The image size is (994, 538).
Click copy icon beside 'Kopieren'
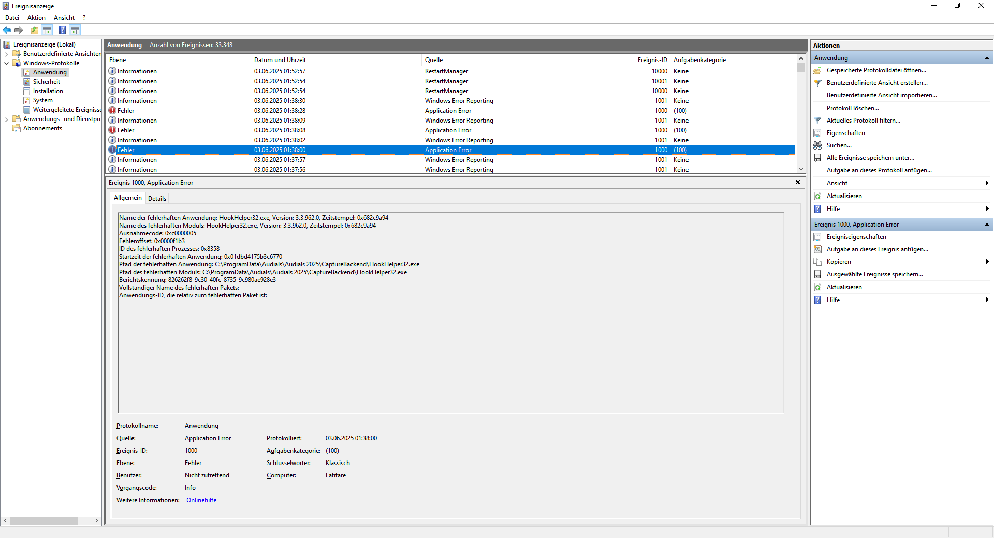tap(817, 262)
